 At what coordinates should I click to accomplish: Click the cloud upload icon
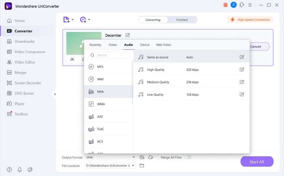tap(151, 157)
